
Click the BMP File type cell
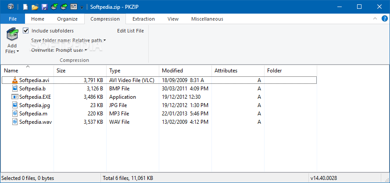pyautogui.click(x=119, y=89)
